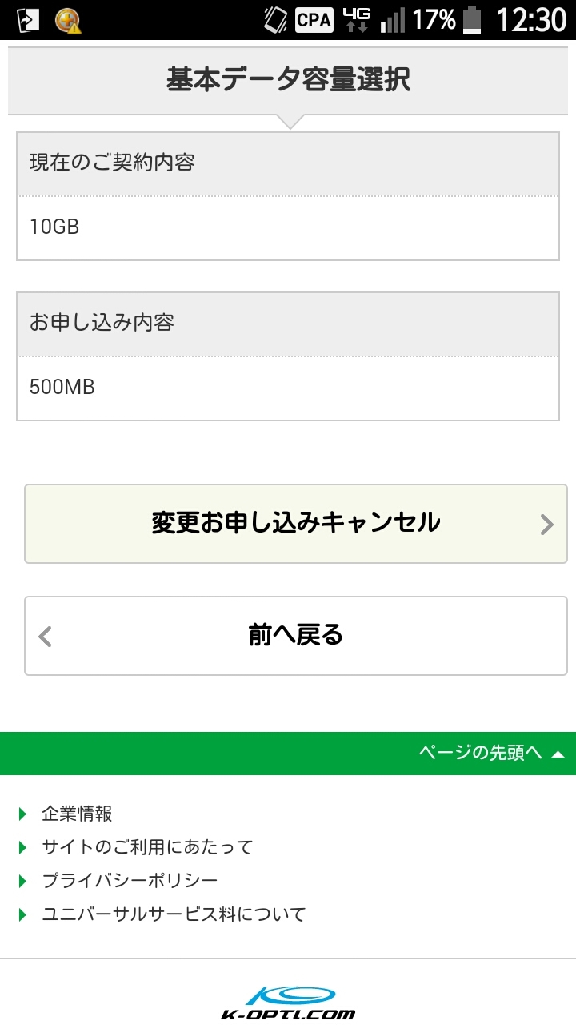Tap the signal strength bars icon
Image resolution: width=576 pixels, height=1025 pixels.
click(392, 20)
